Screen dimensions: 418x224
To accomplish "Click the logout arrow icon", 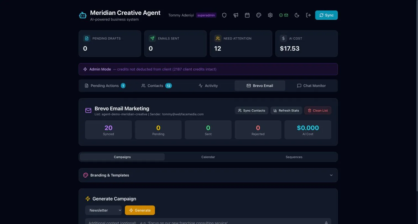I will point(308,15).
